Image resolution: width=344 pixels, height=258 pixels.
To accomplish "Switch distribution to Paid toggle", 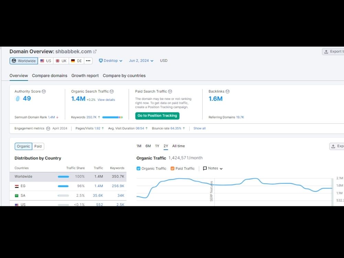I will (38, 146).
